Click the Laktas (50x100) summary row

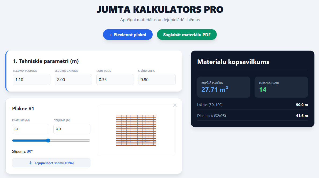[252, 105]
